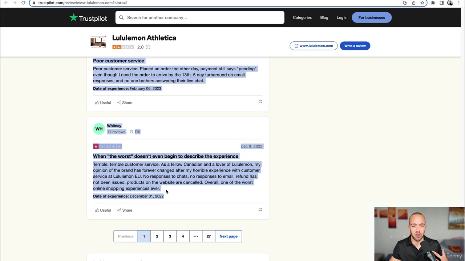Share the Poor customer service review
The height and width of the screenshot is (261, 465).
tap(125, 103)
